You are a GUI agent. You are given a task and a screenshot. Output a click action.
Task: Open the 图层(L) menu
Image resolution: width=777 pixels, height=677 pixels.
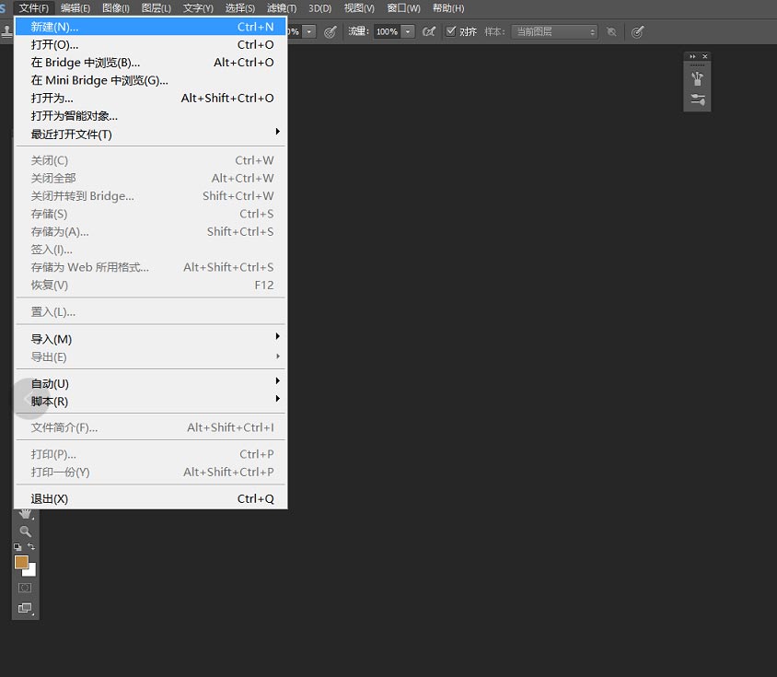click(x=157, y=8)
